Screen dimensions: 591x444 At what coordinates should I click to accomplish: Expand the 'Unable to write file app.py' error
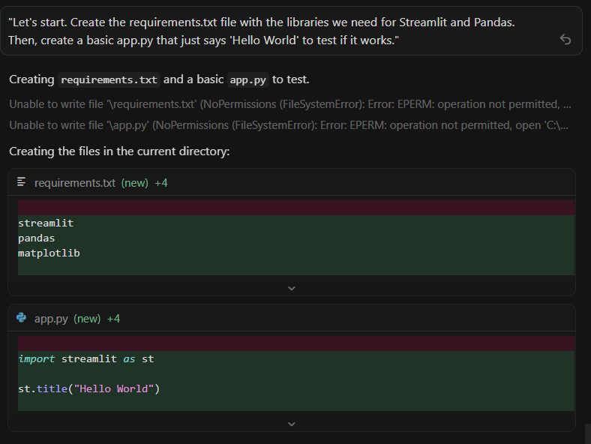(289, 125)
